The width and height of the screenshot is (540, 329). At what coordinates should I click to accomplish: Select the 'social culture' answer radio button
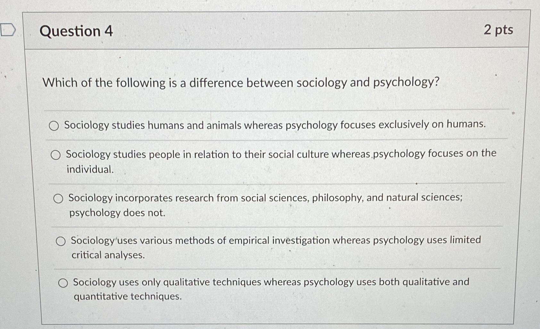click(x=56, y=154)
